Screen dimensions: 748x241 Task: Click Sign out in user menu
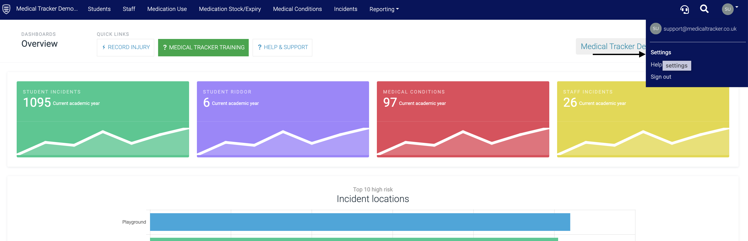coord(660,77)
